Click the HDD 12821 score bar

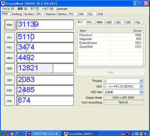(45, 68)
